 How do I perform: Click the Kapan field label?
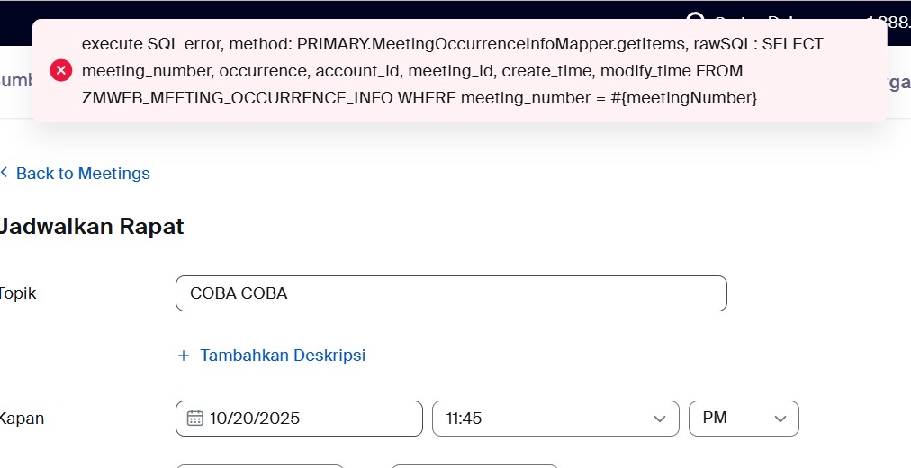point(22,418)
